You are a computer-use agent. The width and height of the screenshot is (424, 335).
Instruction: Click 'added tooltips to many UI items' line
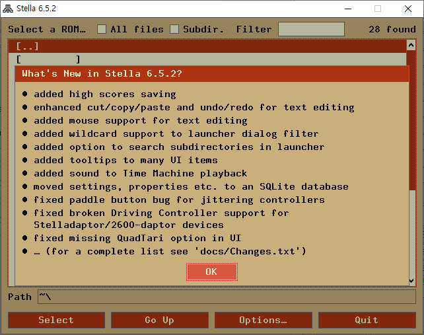pyautogui.click(x=125, y=160)
